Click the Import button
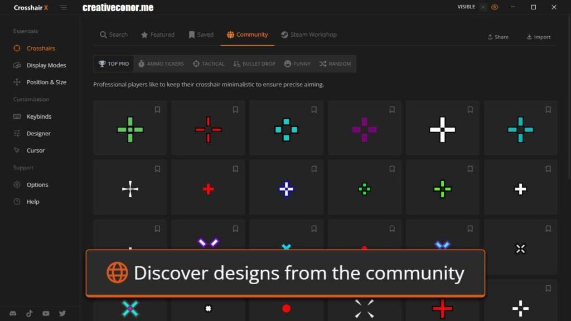Image resolution: width=571 pixels, height=321 pixels. click(539, 37)
